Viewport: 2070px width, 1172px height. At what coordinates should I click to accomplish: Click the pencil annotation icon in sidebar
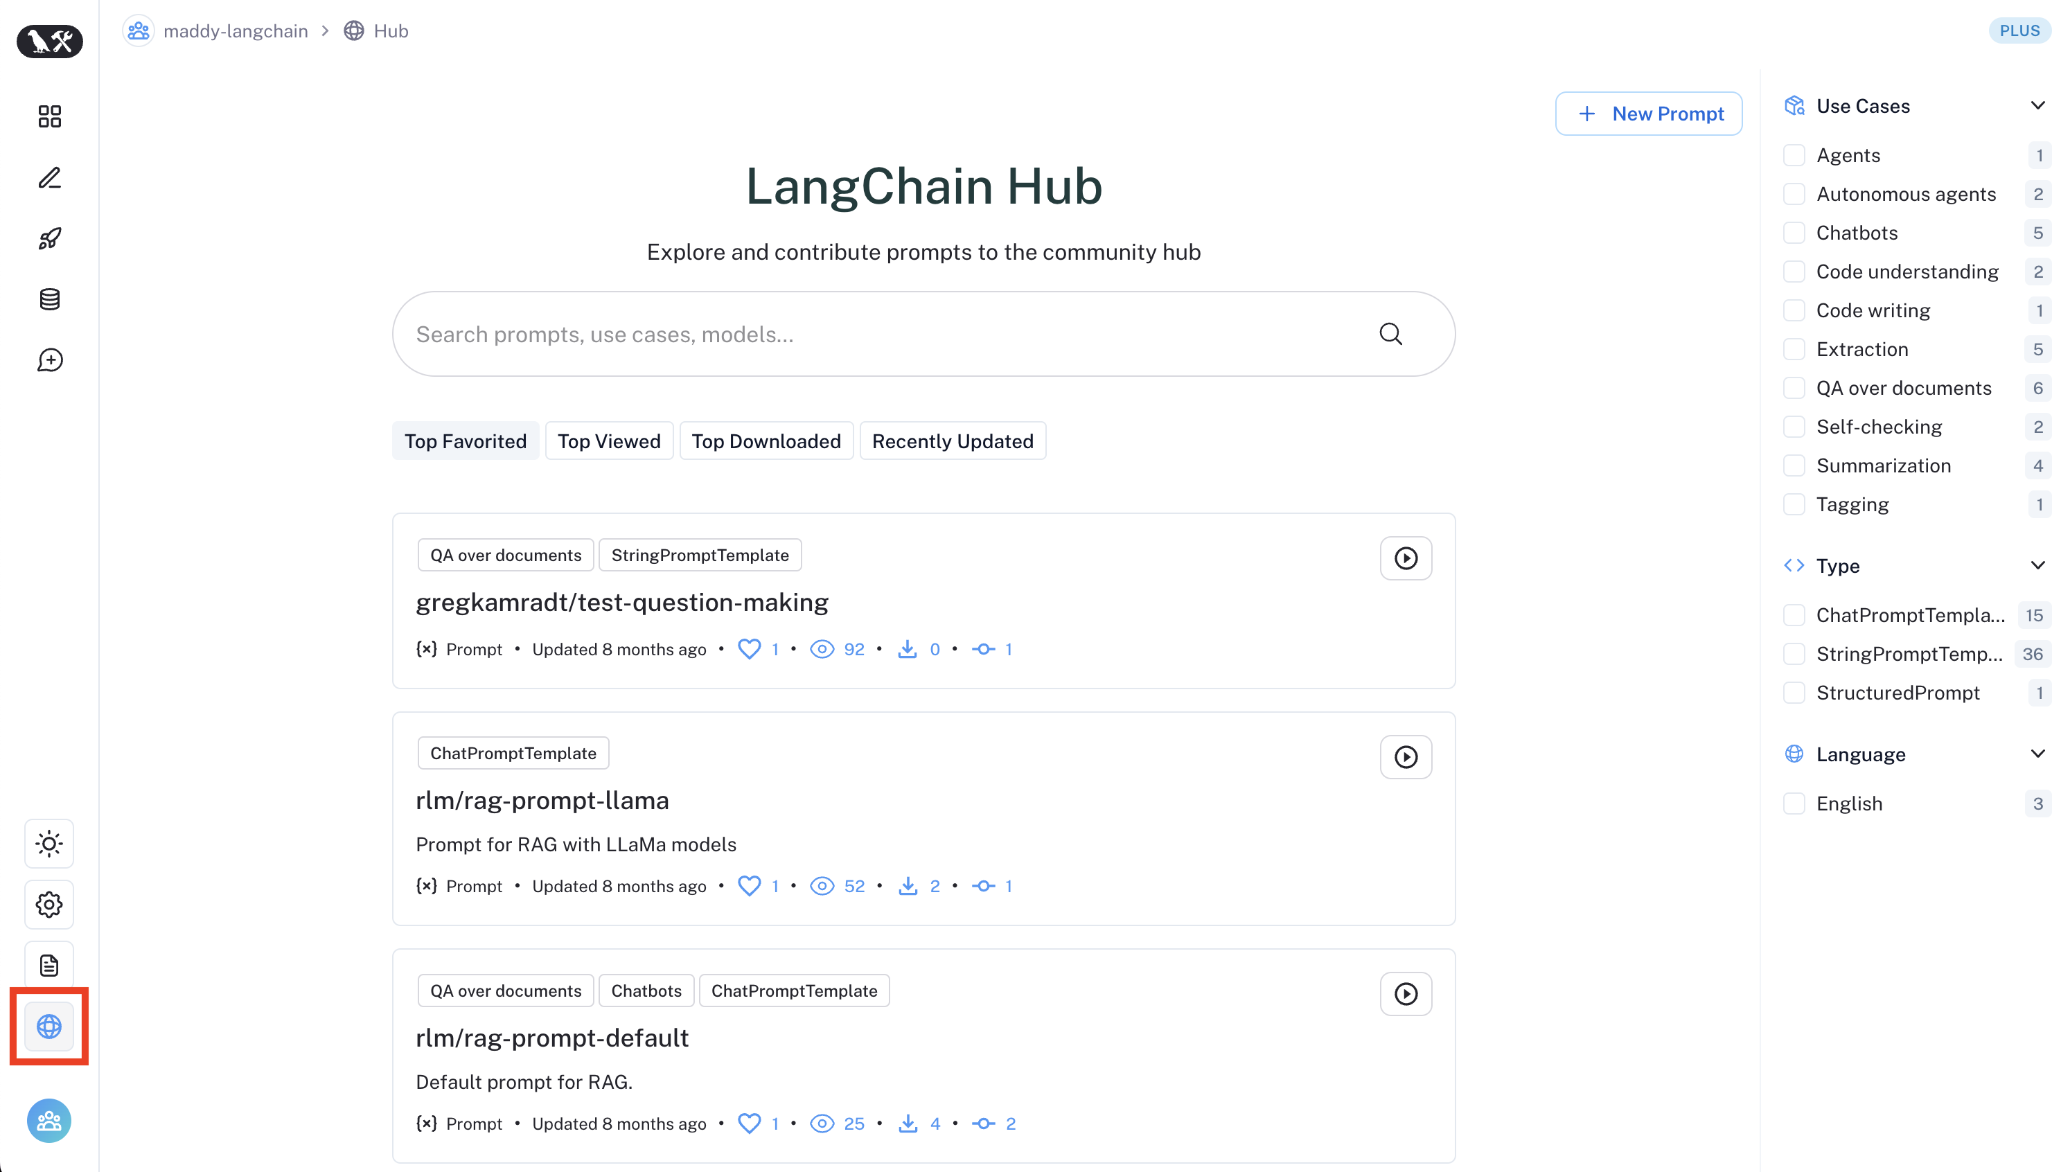pyautogui.click(x=49, y=178)
